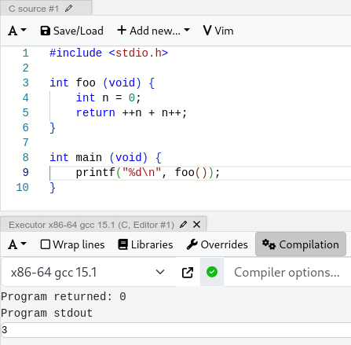The height and width of the screenshot is (345, 351).
Task: Click the 'Program returned: 0' output text
Action: (x=64, y=296)
